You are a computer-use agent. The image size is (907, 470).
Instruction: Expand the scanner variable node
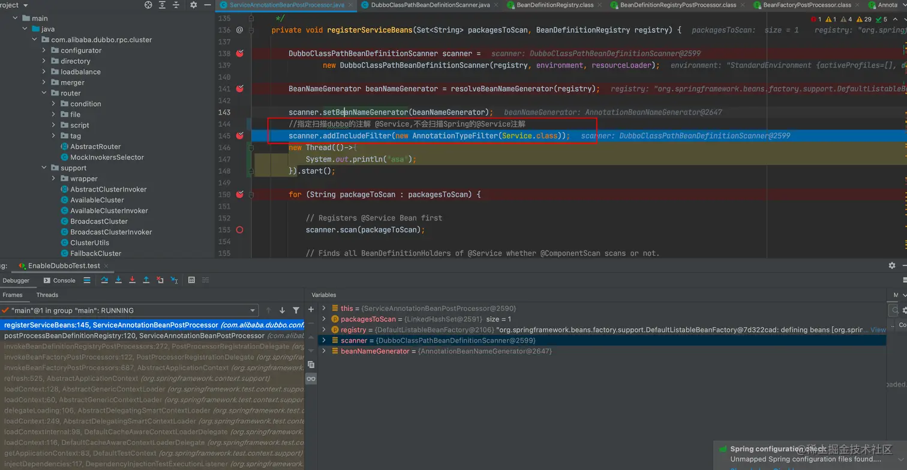(x=324, y=340)
